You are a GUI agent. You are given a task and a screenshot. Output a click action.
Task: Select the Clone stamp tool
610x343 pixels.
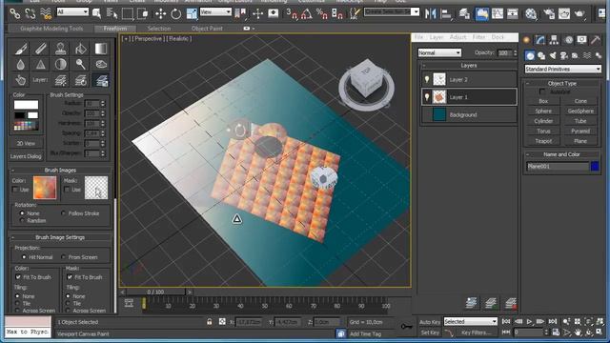tap(61, 49)
